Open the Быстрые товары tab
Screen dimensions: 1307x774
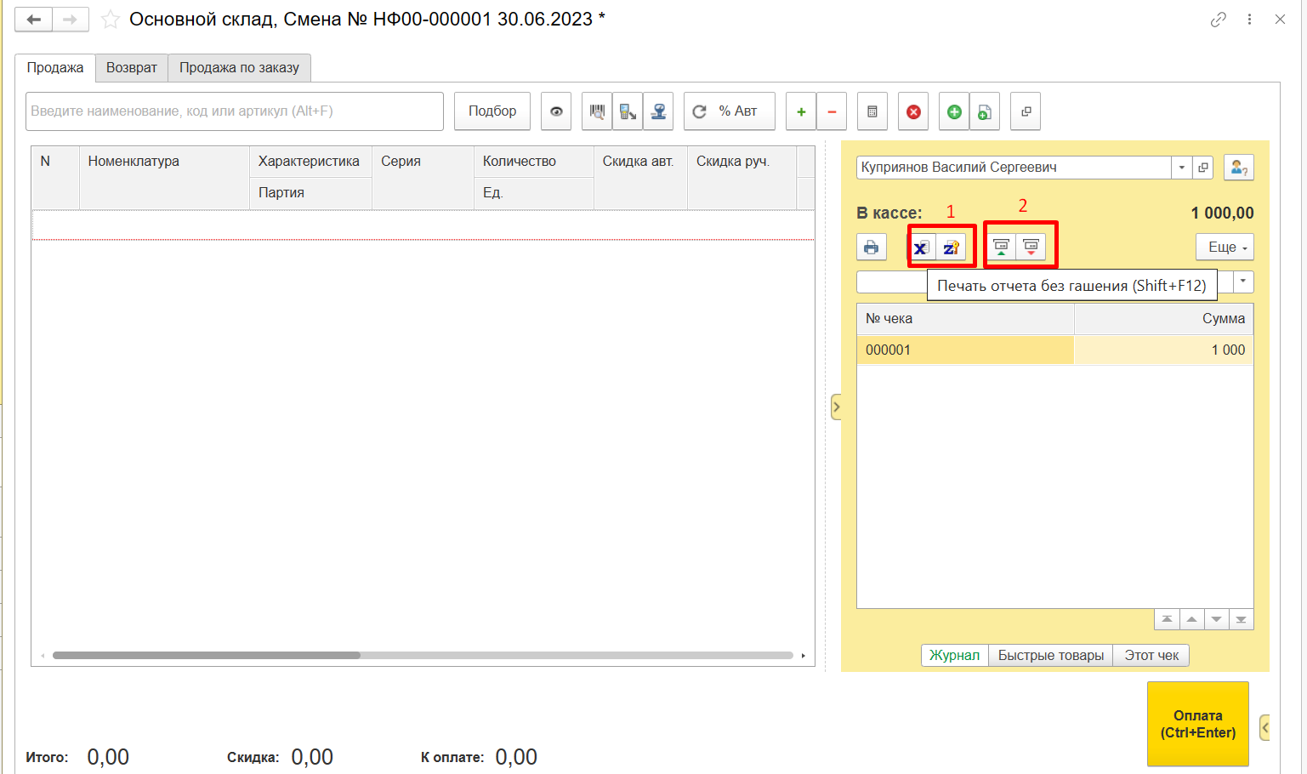click(x=1050, y=655)
